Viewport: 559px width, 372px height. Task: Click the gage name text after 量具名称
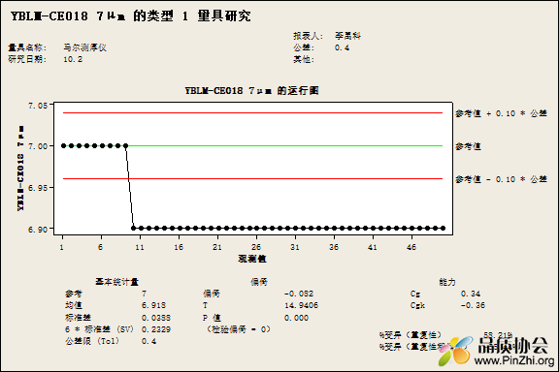pos(84,47)
